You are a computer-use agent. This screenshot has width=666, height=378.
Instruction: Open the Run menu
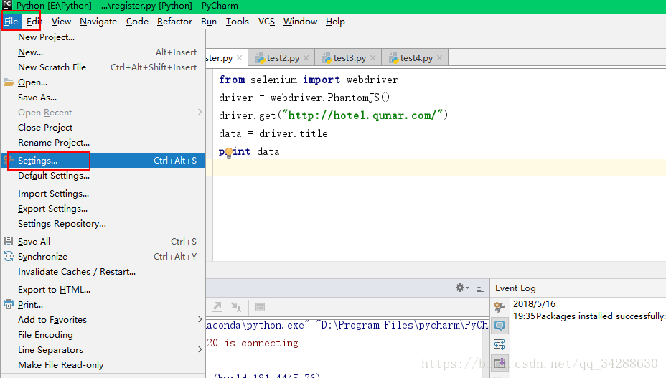click(x=209, y=22)
